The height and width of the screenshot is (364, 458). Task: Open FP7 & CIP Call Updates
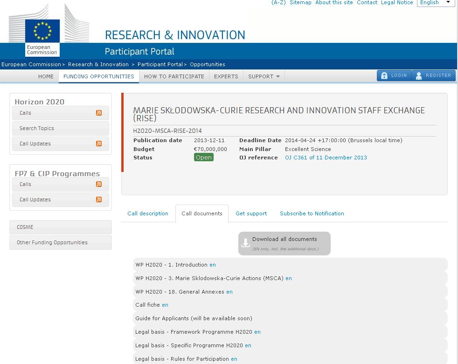[61, 199]
